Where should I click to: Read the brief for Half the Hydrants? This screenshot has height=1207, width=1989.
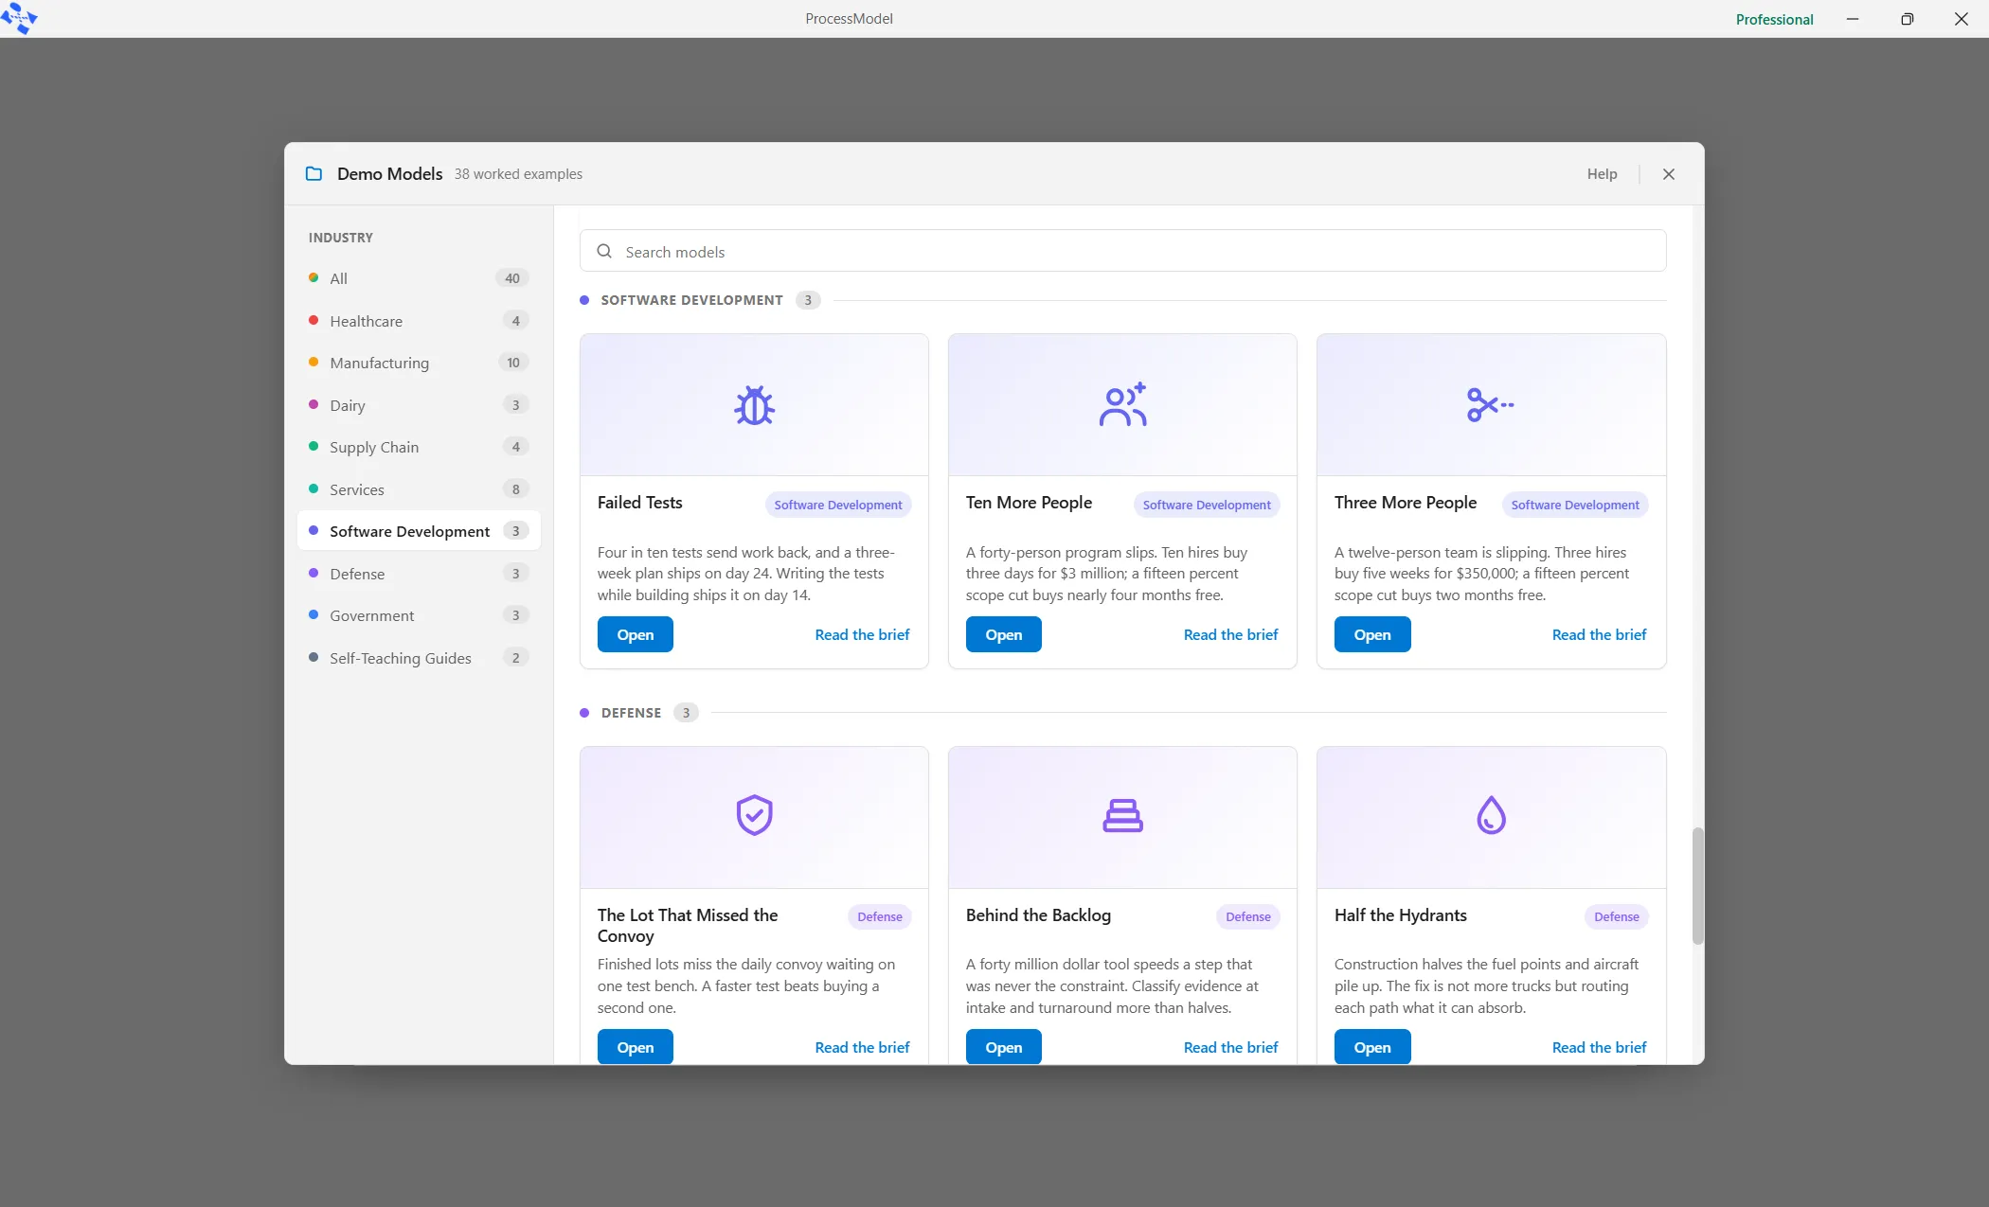tap(1599, 1047)
